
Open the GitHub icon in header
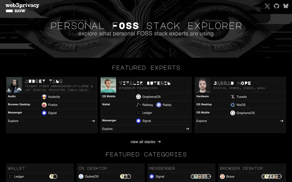pos(277,6)
